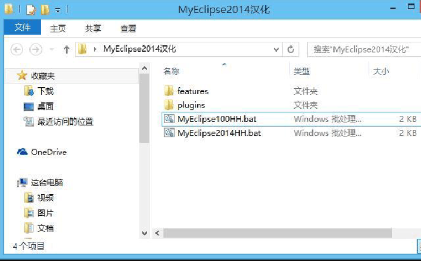Open the 文件 menu tab
The image size is (421, 261).
22,28
